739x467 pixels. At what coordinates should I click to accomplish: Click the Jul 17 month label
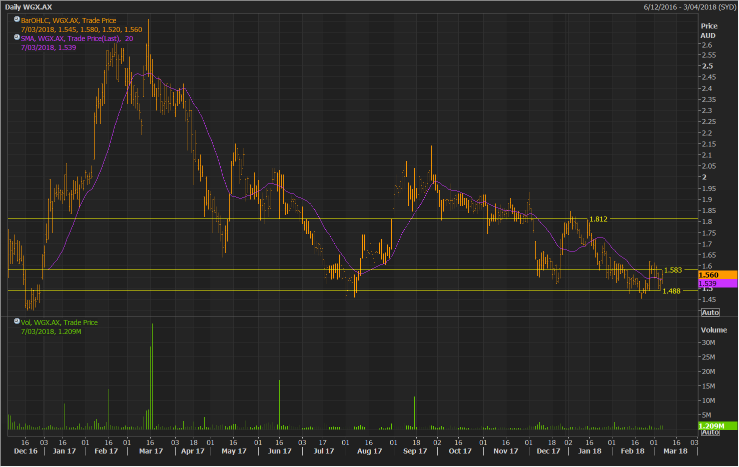(324, 451)
